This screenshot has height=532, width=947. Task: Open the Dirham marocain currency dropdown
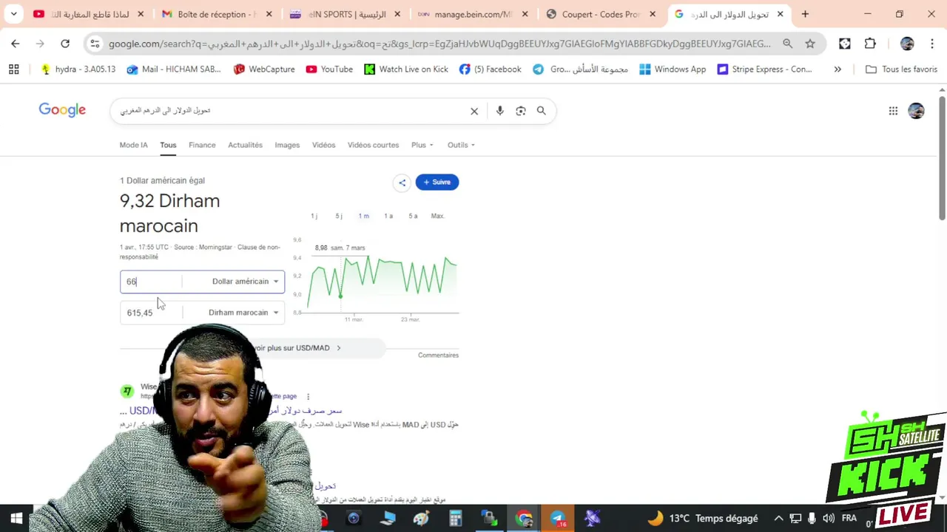[x=243, y=313]
